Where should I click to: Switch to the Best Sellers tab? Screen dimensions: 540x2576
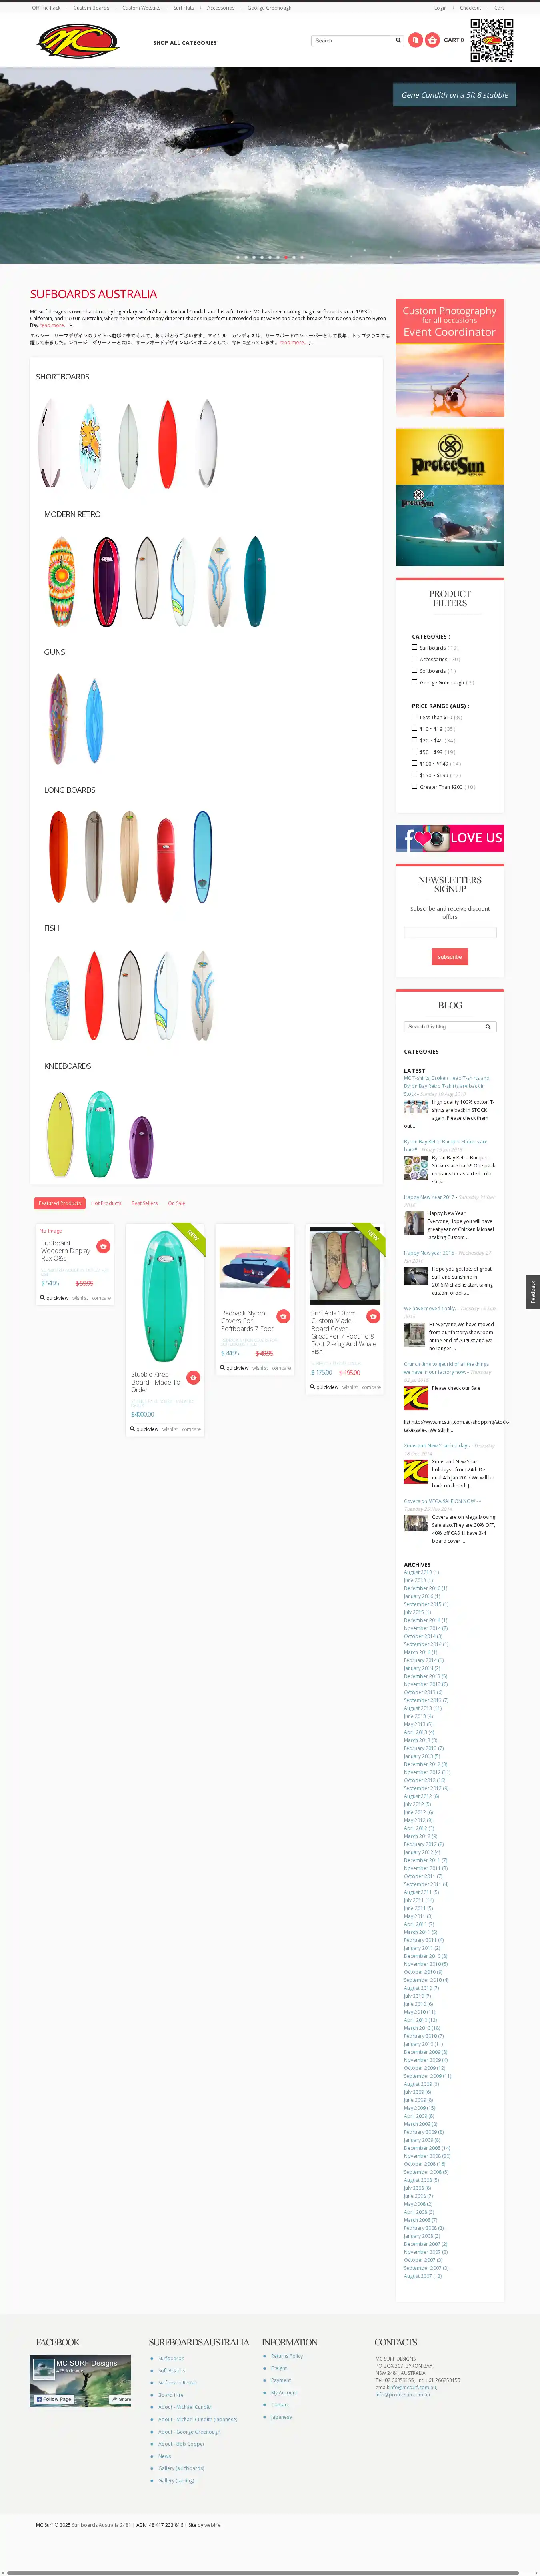[144, 1203]
